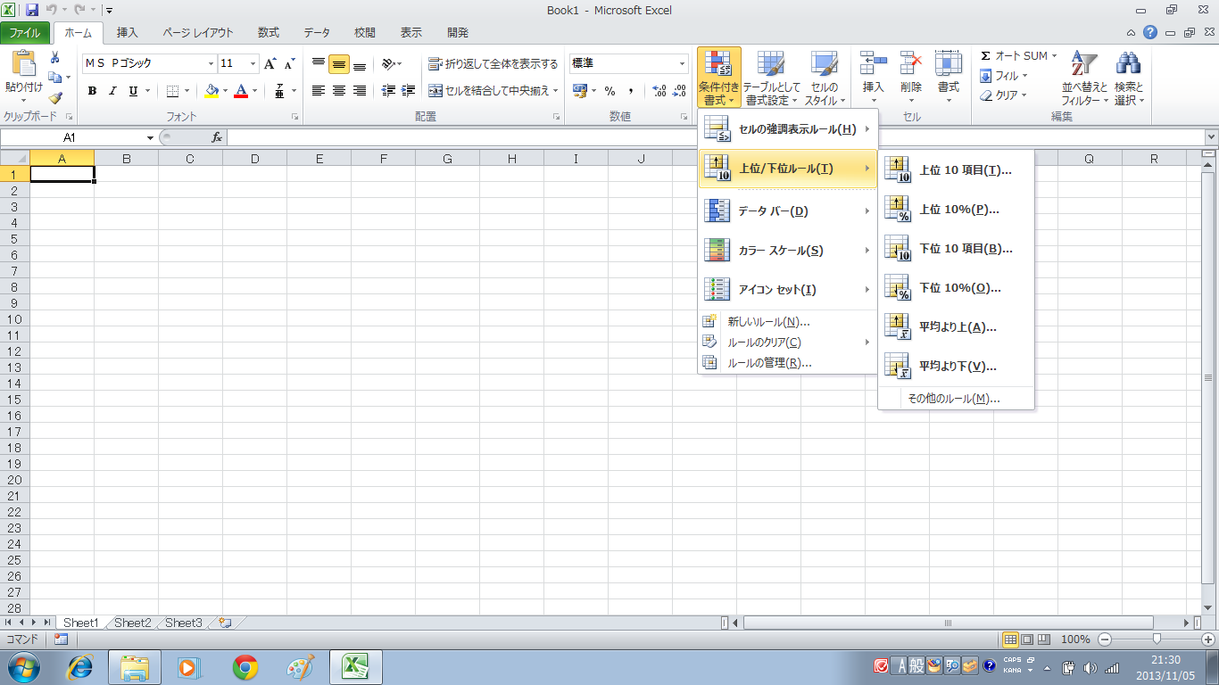Click the fx insert function icon

(216, 137)
